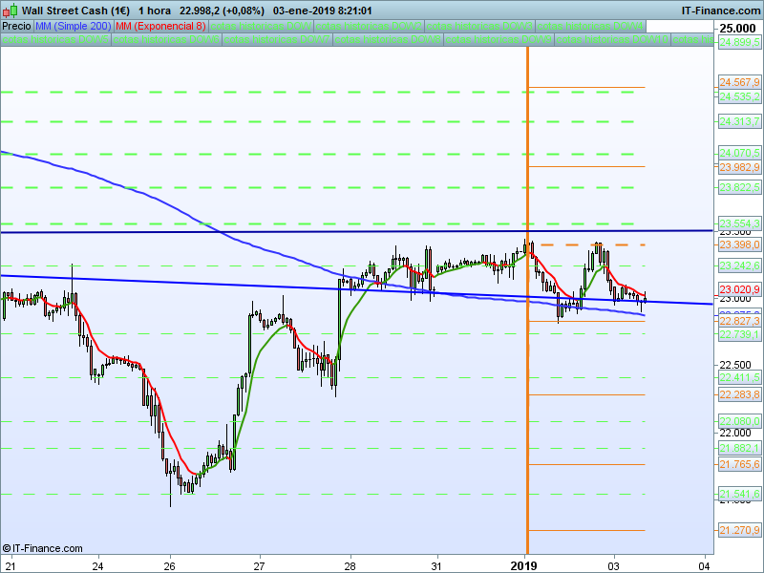This screenshot has height=573, width=764.
Task: Click the 03-ene-2019 8:21:01 timestamp
Action: tap(322, 11)
